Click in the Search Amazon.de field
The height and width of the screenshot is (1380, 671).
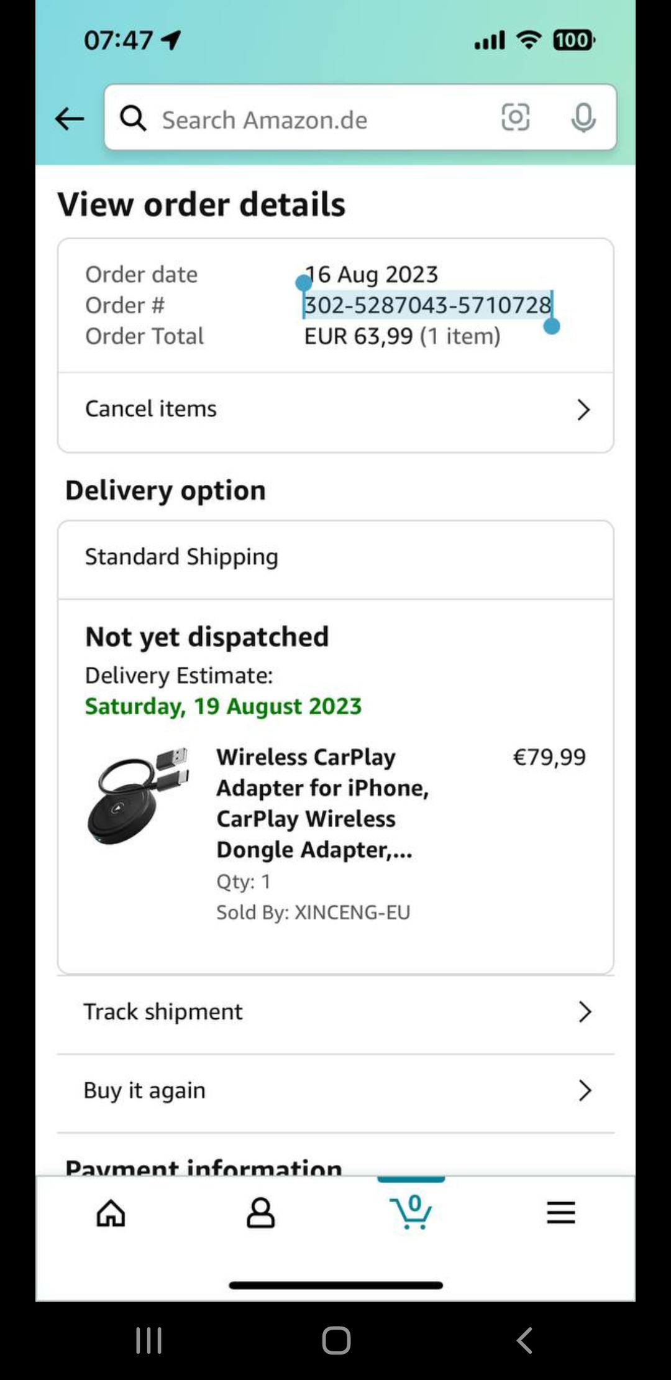click(323, 119)
